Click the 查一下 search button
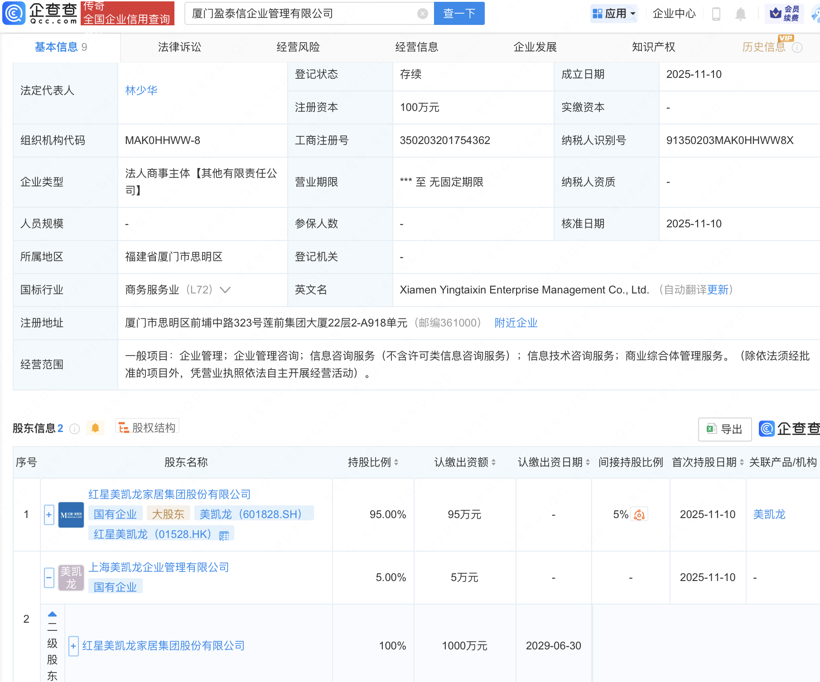This screenshot has width=820, height=682. 459,14
